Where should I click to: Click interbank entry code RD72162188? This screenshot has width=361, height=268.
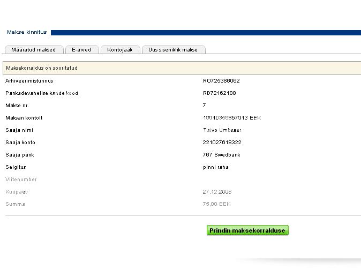point(219,93)
